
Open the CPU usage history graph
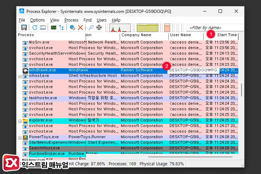120,28
